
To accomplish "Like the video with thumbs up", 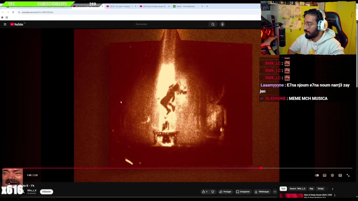I will coord(205,192).
